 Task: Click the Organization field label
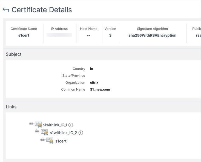click(75, 83)
